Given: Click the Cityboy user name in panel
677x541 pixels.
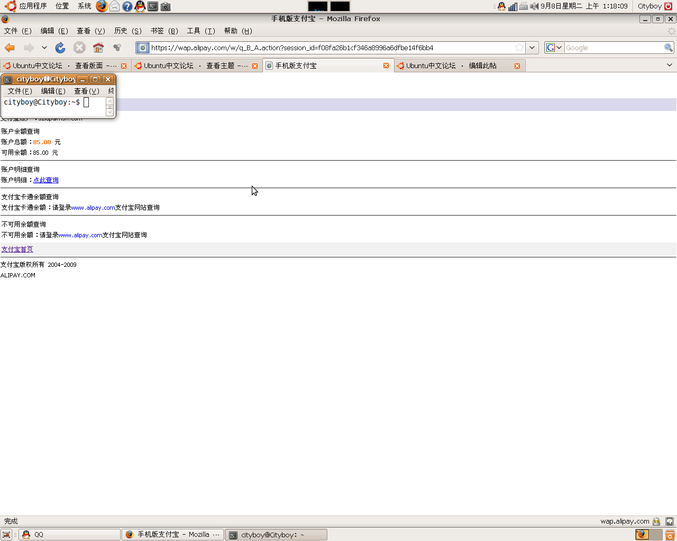Looking at the screenshot, I should (649, 6).
